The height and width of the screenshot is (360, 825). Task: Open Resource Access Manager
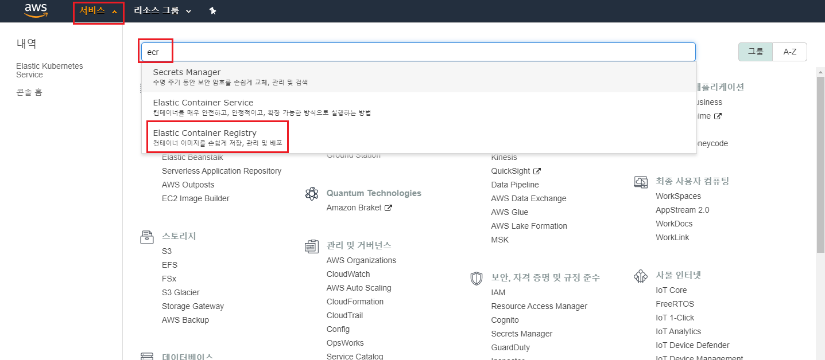pos(539,306)
